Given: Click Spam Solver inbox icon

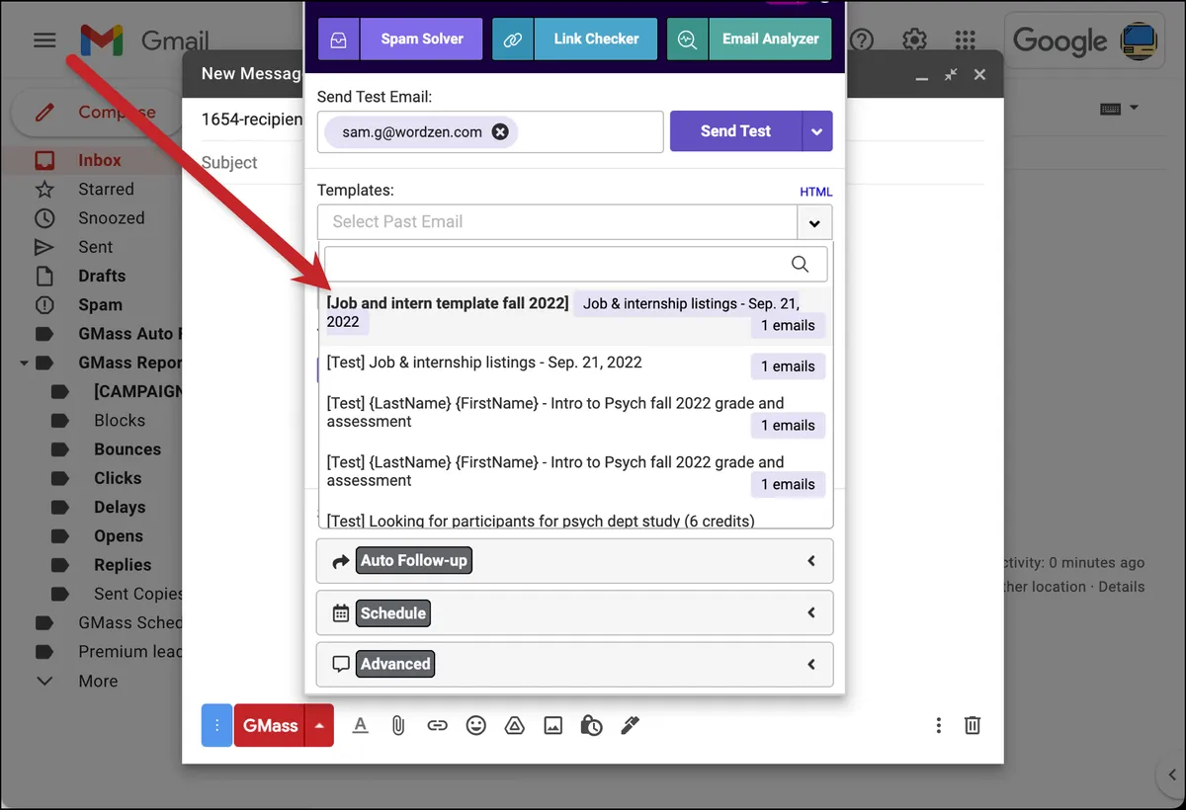Looking at the screenshot, I should (339, 40).
